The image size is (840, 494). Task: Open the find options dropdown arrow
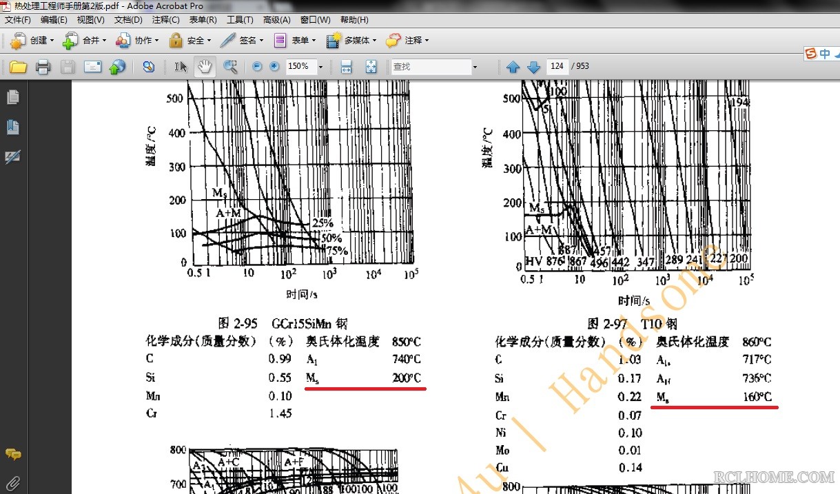475,67
